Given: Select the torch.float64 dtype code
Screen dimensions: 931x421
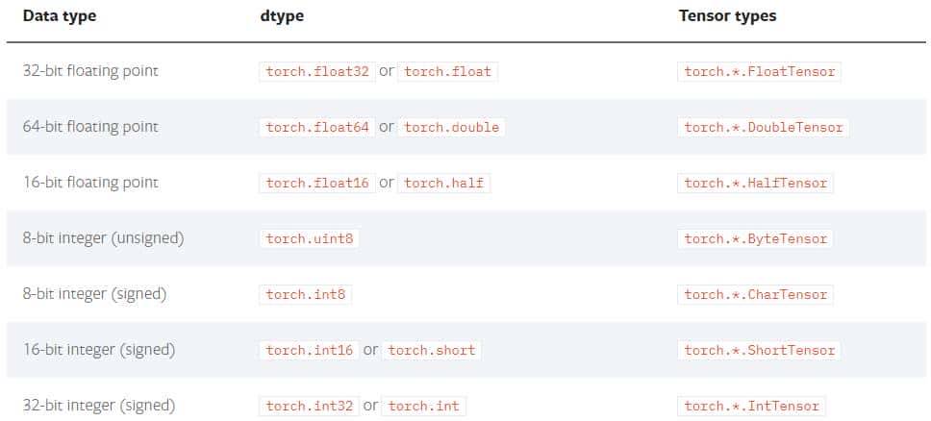Looking at the screenshot, I should 317,127.
